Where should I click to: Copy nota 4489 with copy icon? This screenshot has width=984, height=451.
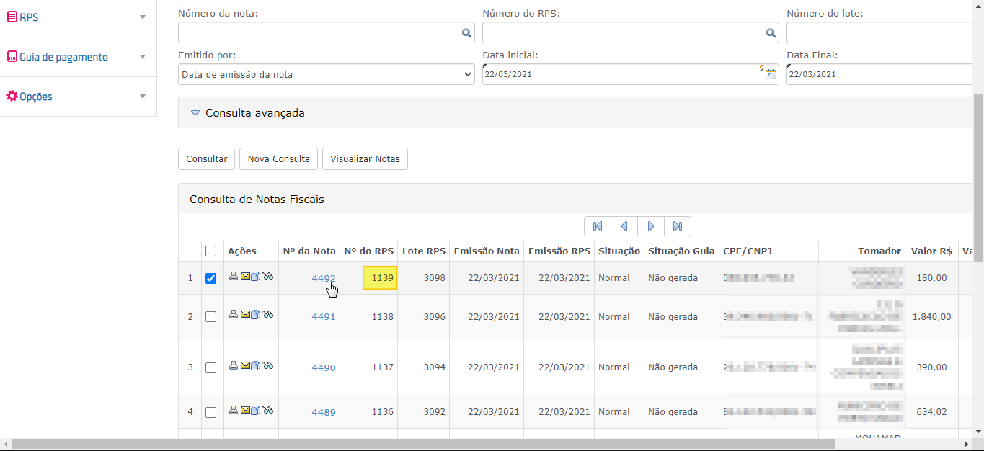[255, 410]
